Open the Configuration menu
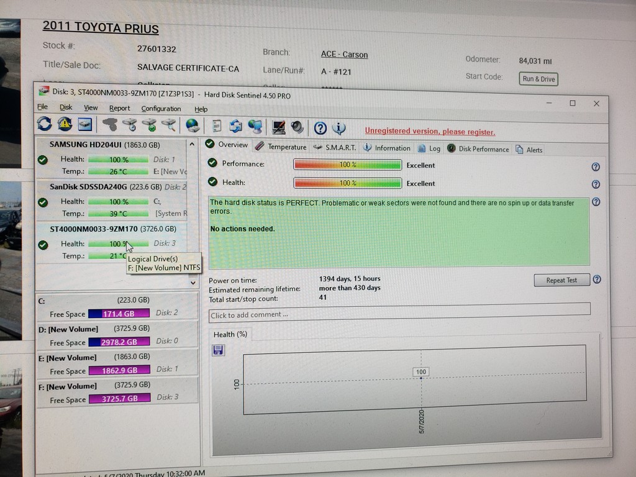 click(161, 109)
